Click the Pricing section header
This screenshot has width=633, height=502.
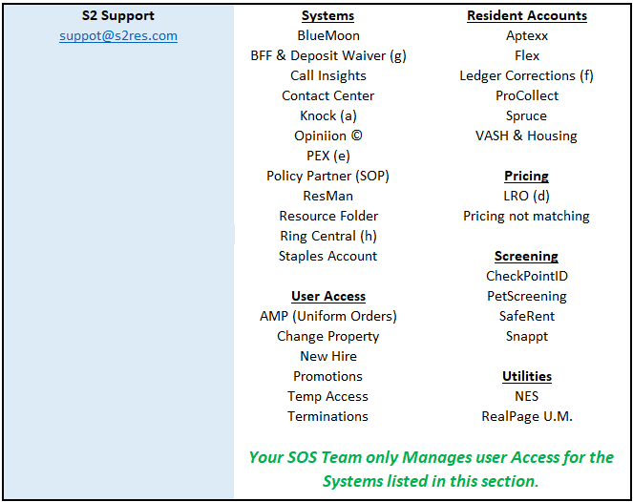[x=526, y=176]
